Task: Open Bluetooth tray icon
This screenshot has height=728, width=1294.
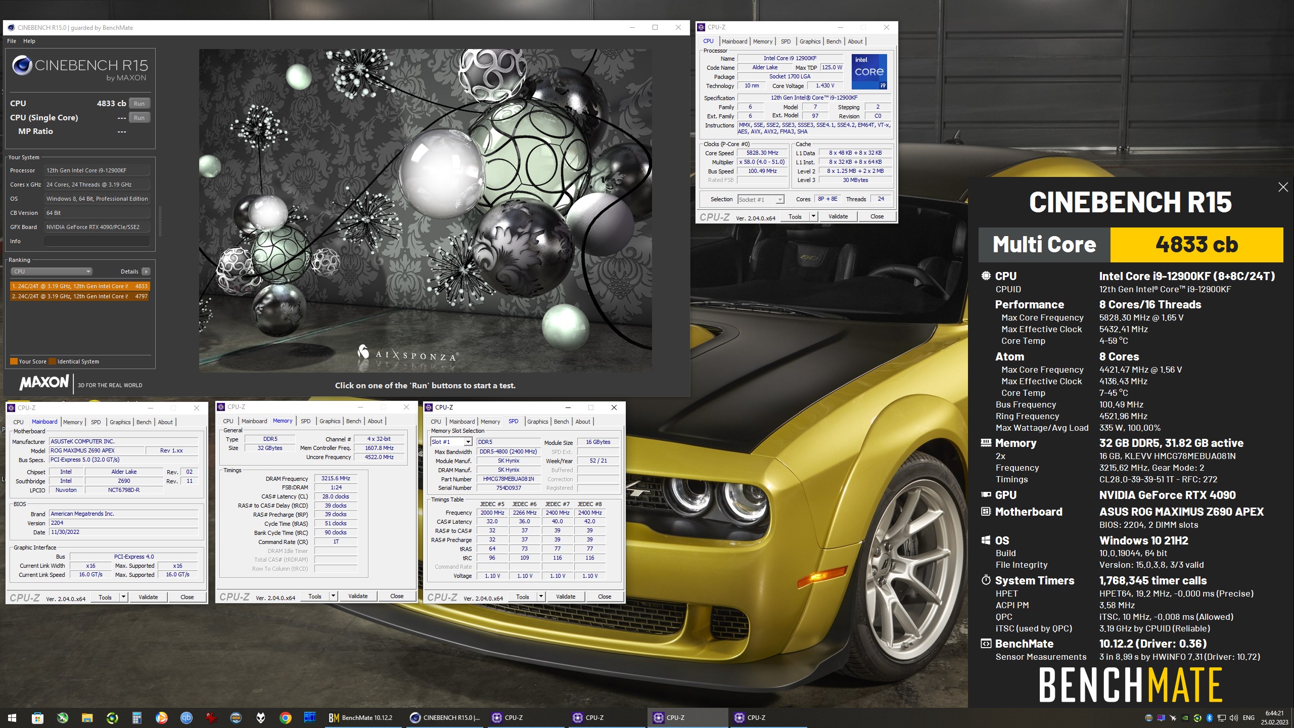Action: coord(1209,718)
